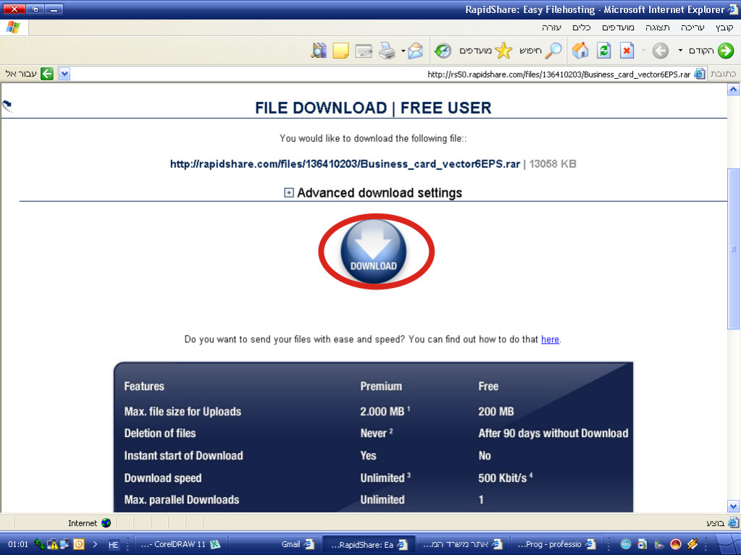This screenshot has height=555, width=741.
Task: Click the round blue quick launch taskbar icon
Action: point(626,544)
